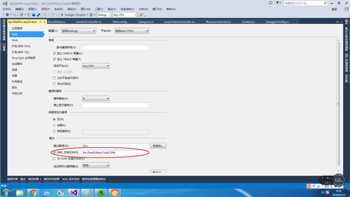Open the 错误列表 panel tab
350x197 pixels.
pyautogui.click(x=13, y=179)
